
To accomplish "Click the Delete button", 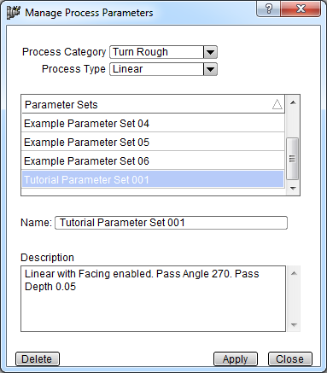I will point(37,358).
